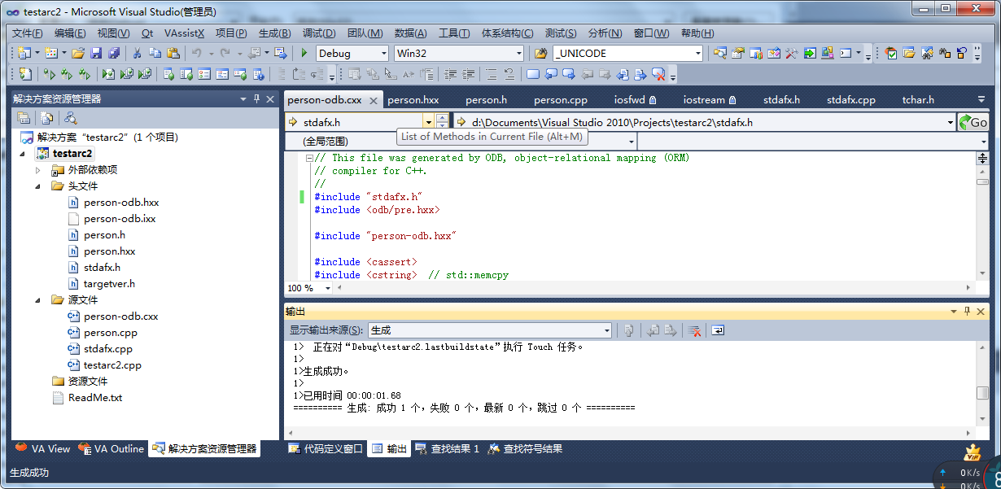Collapse the 源文件 folder in tree
This screenshot has height=489, width=1001.
pyautogui.click(x=38, y=300)
